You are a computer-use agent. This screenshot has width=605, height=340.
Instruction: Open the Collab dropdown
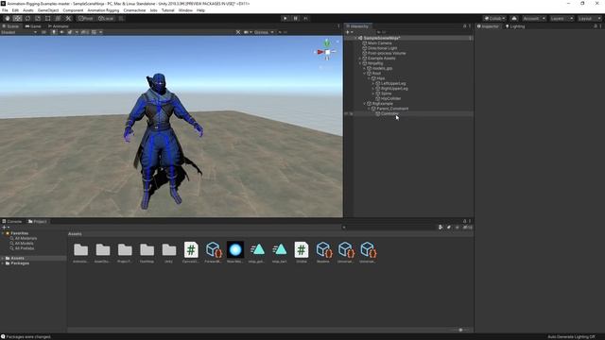tap(494, 19)
